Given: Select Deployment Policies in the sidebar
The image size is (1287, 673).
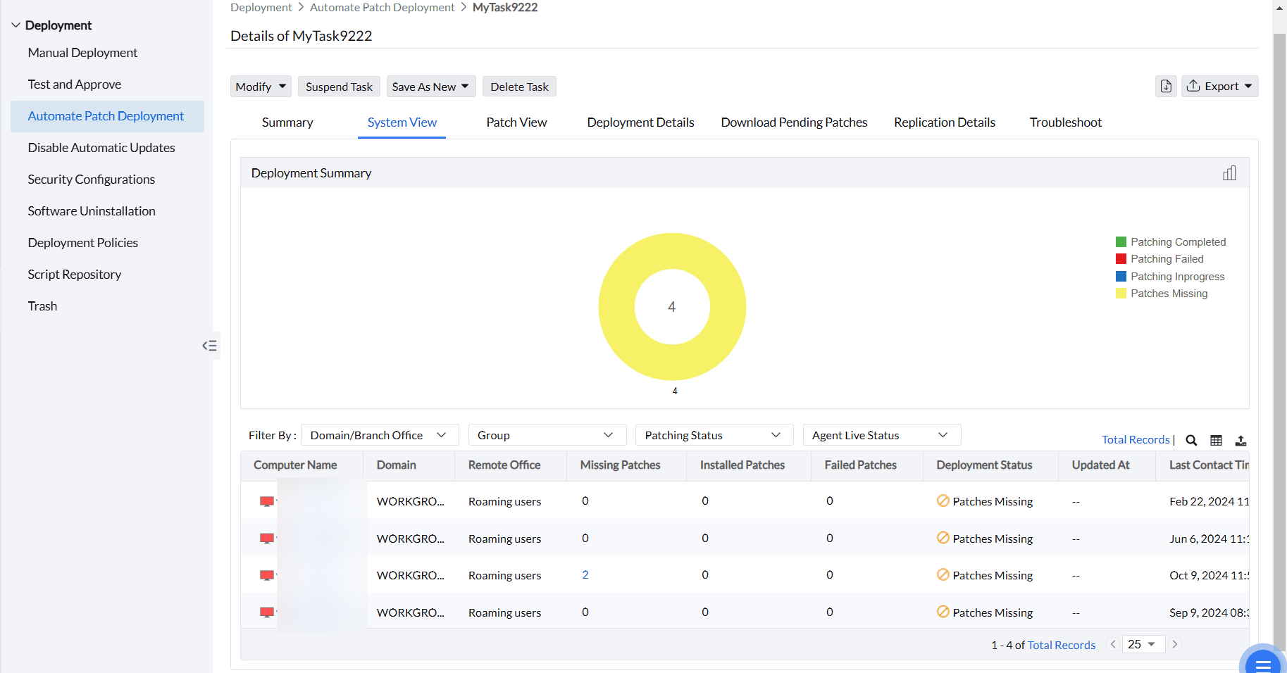Looking at the screenshot, I should click(x=83, y=243).
